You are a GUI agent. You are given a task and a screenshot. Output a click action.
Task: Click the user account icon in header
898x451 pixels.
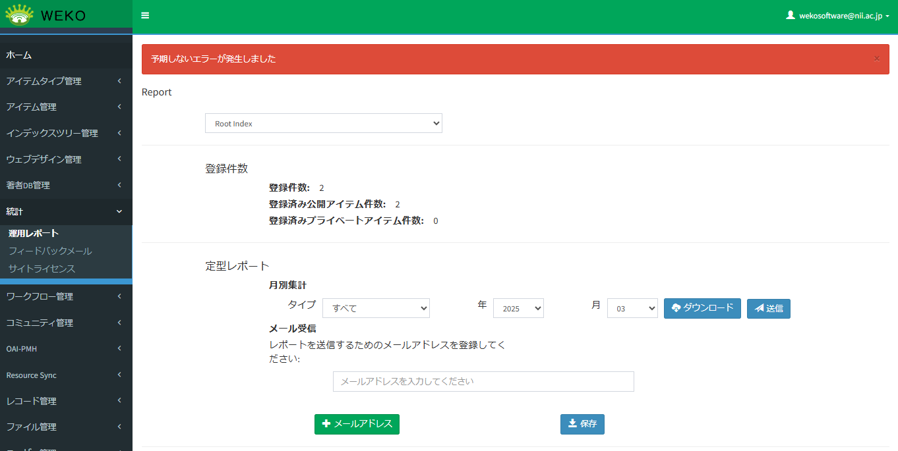point(791,15)
